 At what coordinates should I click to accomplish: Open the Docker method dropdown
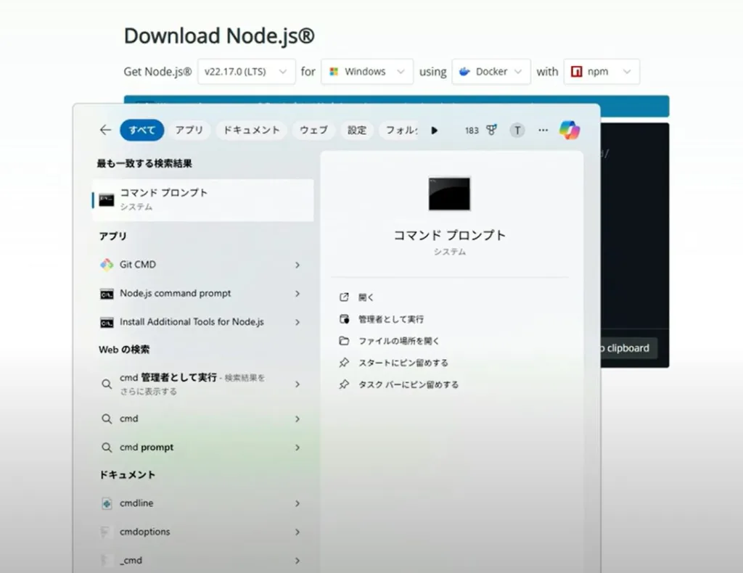coord(491,72)
